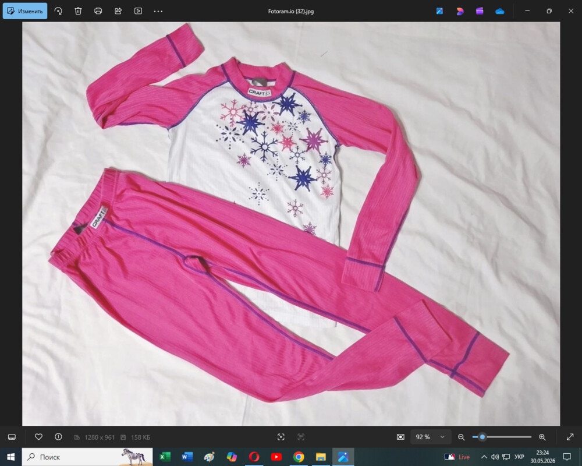Click the zoom slider handle
Viewport: 582px width, 466px height.
click(482, 437)
